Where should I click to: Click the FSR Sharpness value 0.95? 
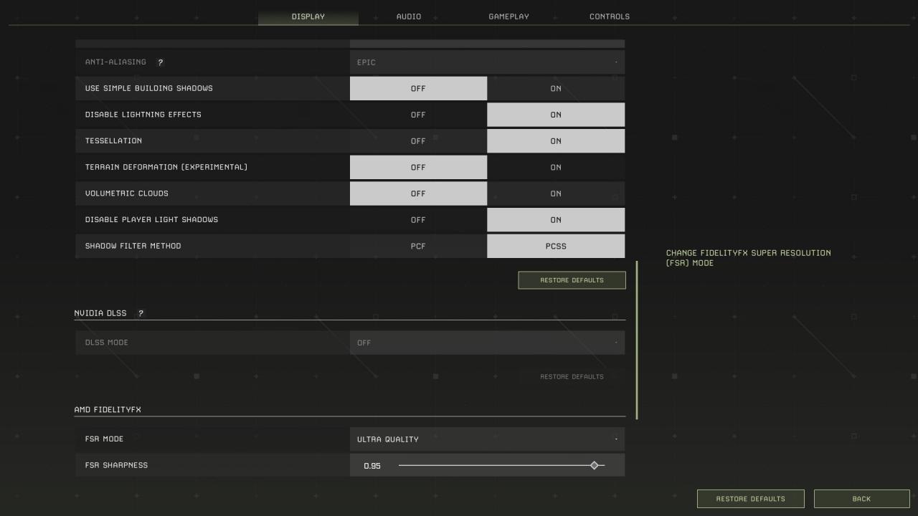coord(372,466)
